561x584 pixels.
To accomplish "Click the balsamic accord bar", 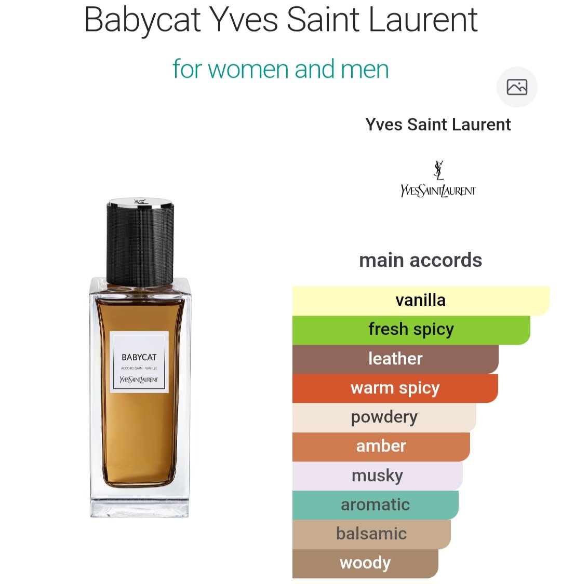I will [371, 534].
